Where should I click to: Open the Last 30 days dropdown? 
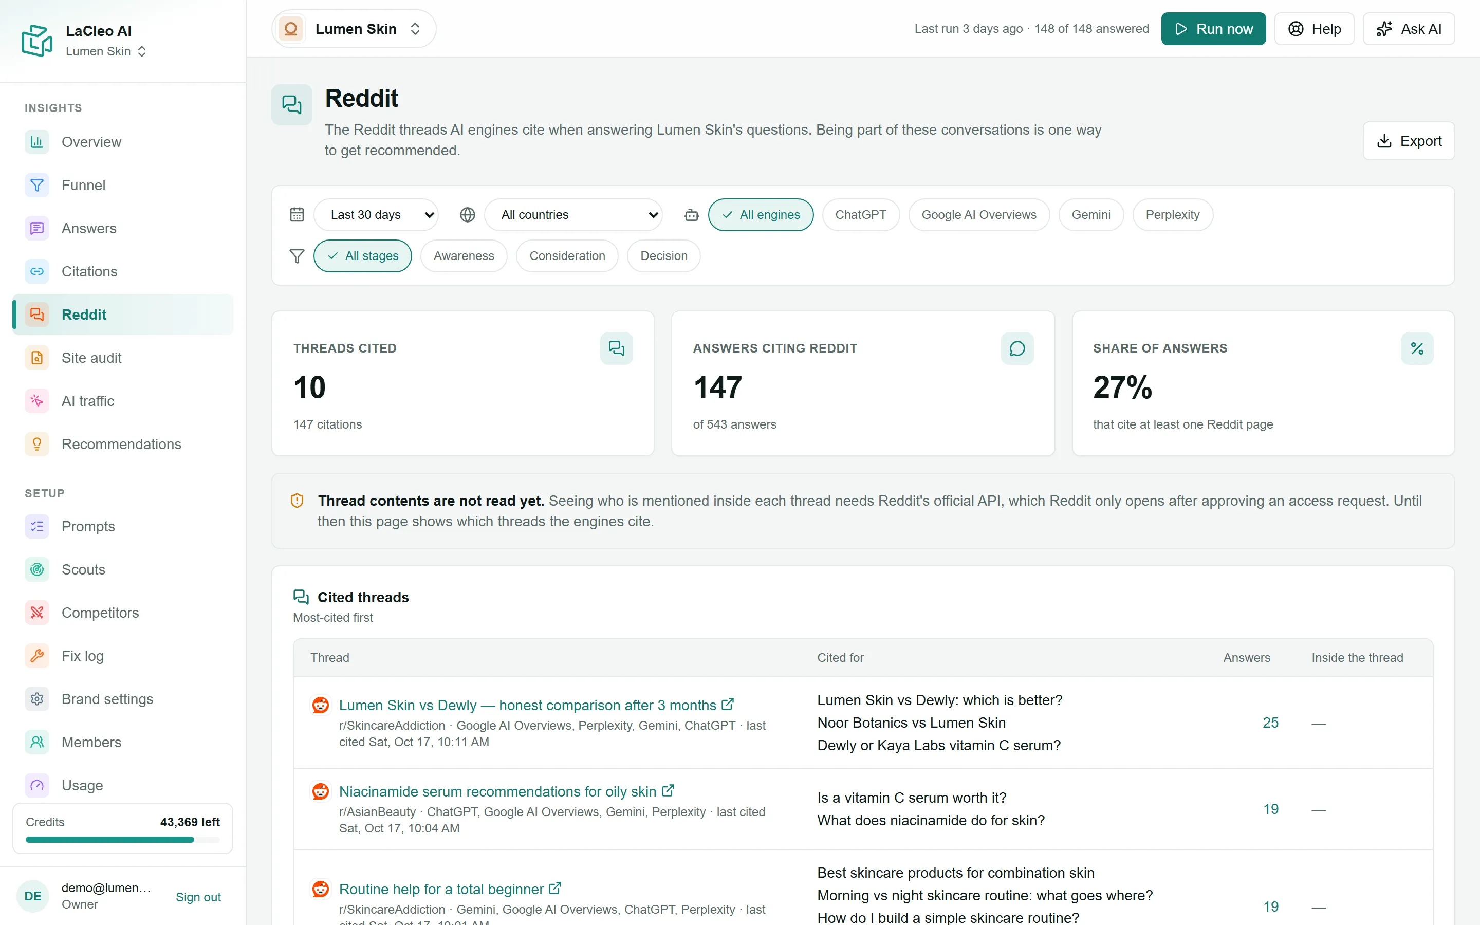pos(376,215)
